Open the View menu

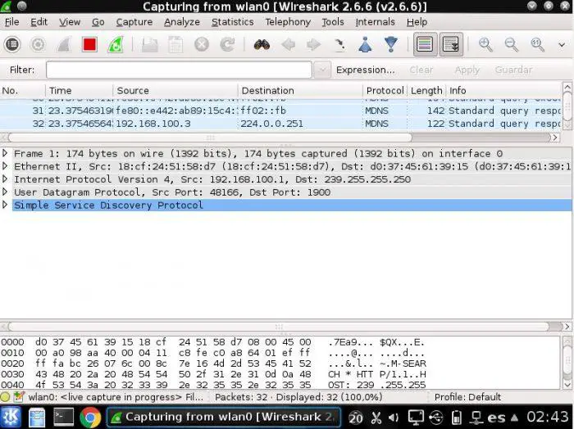70,22
